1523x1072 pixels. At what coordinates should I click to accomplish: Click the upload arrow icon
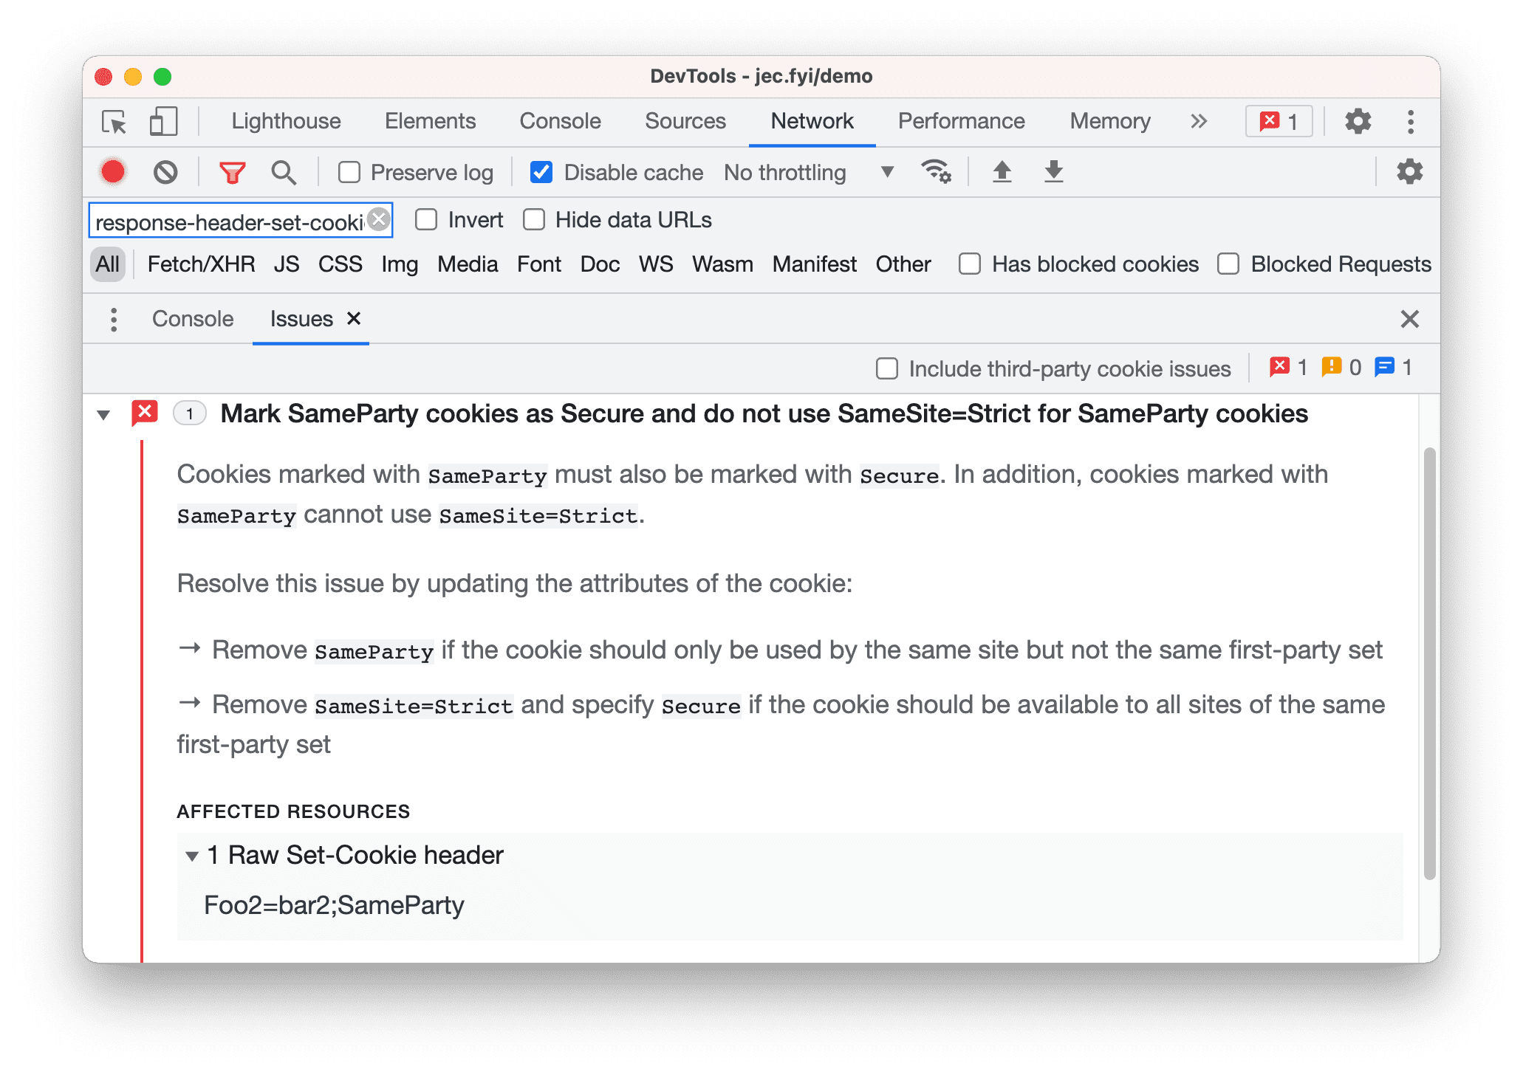point(1001,173)
